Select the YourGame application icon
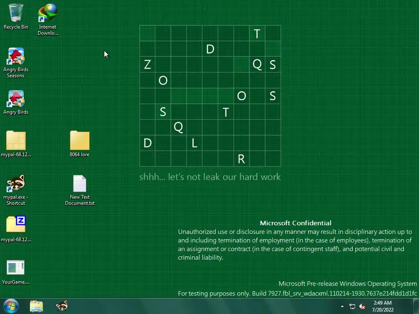The height and width of the screenshot is (314, 419). tap(16, 272)
